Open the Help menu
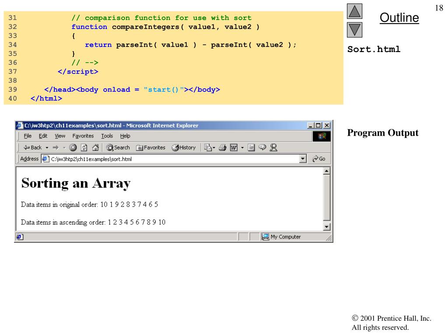The width and height of the screenshot is (448, 336). click(x=125, y=136)
